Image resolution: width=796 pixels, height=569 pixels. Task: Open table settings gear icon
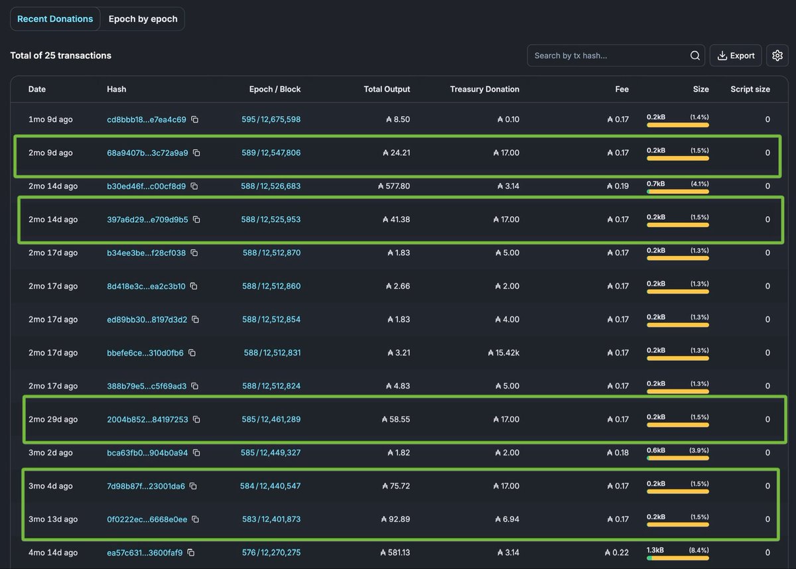pos(777,56)
